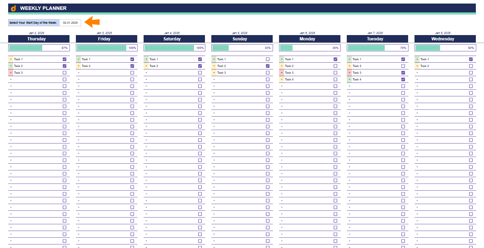Uncheck Saturday's Task 1 checkbox

[200, 59]
